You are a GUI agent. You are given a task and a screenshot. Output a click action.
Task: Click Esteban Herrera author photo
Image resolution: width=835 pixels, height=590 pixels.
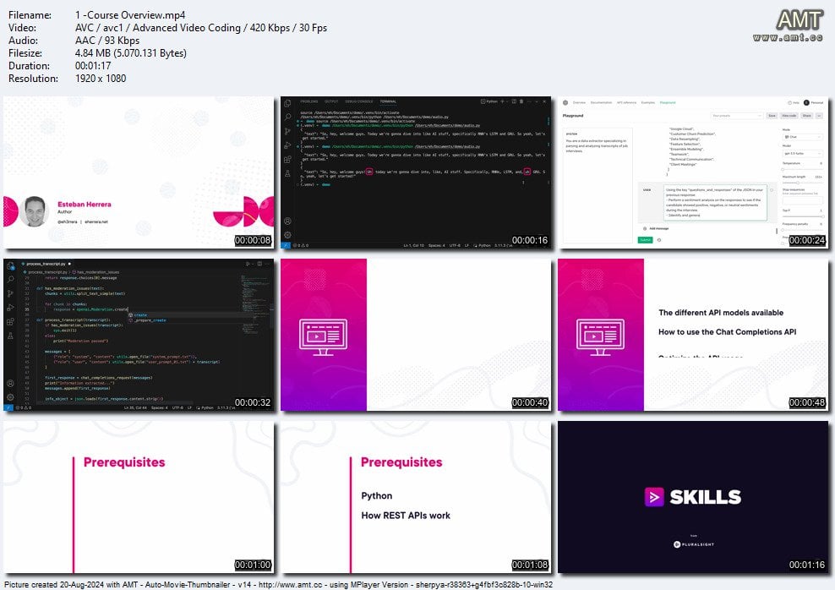[x=35, y=211]
